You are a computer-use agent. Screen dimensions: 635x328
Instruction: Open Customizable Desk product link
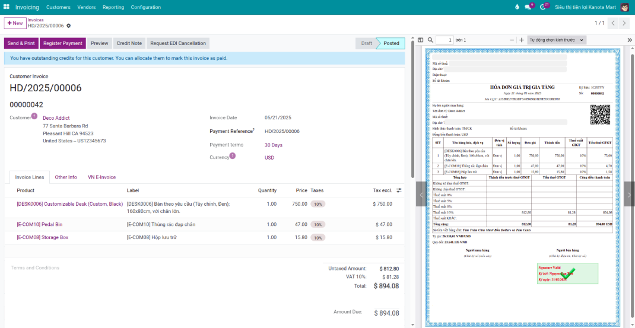pyautogui.click(x=69, y=203)
